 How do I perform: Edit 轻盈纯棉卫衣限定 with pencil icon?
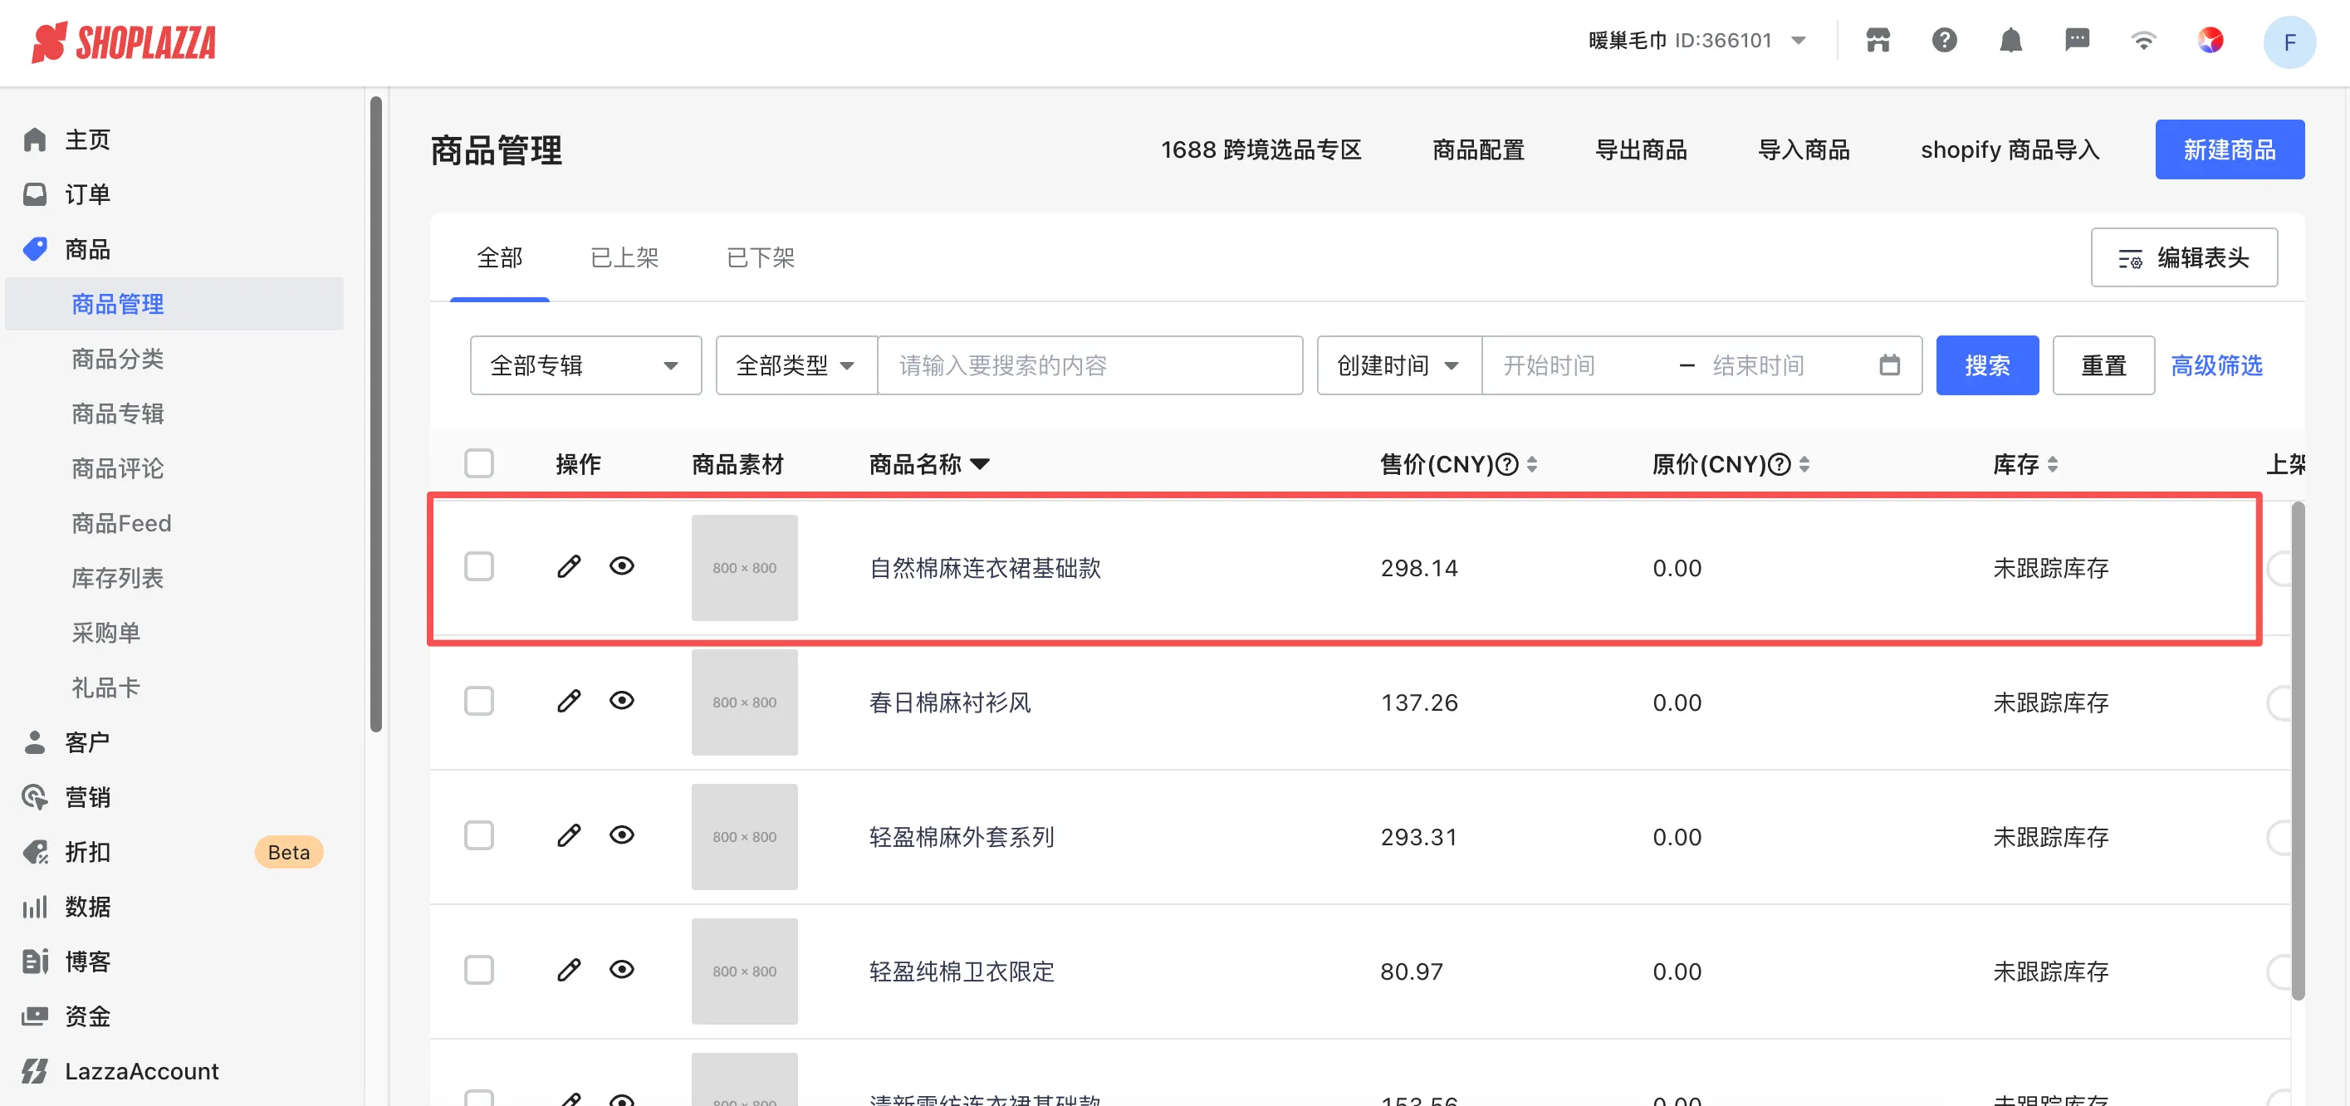coord(568,969)
